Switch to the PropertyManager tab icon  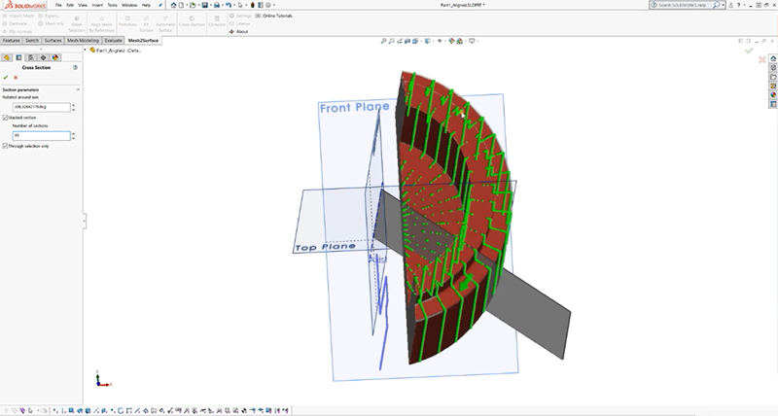tap(18, 57)
